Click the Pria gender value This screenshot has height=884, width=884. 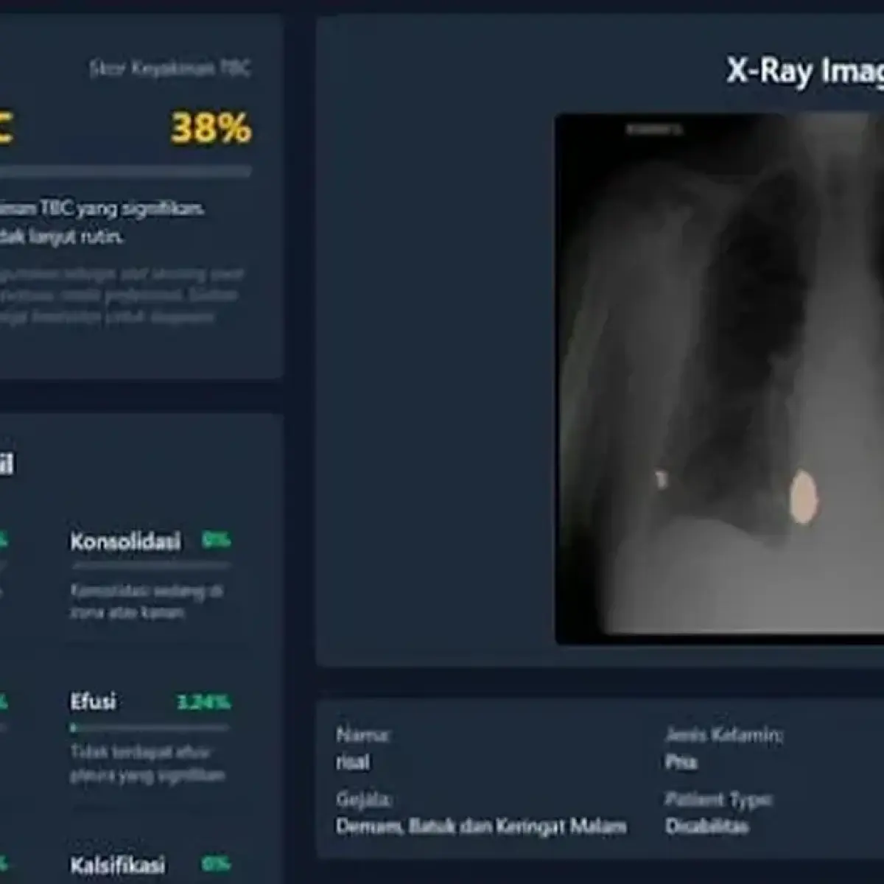point(681,762)
